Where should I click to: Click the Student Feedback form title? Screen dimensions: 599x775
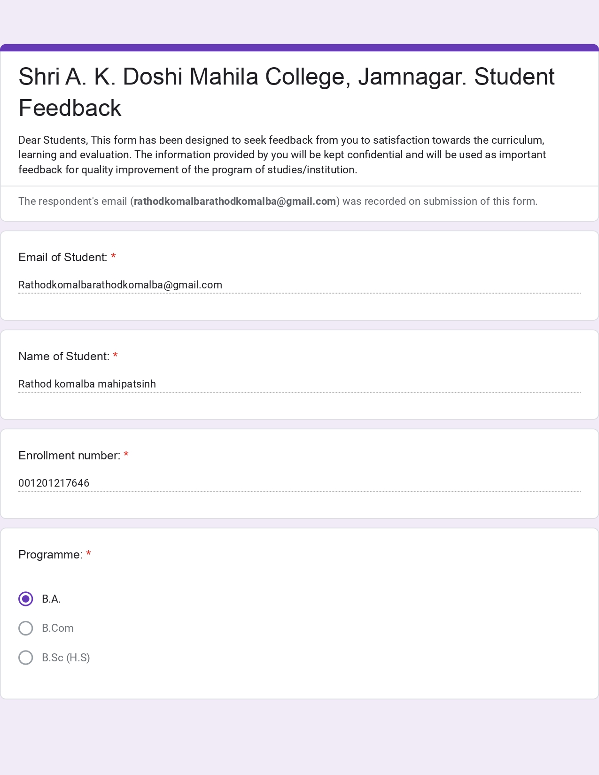pyautogui.click(x=286, y=92)
